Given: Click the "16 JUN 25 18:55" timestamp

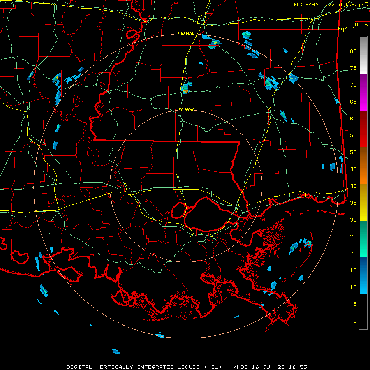Looking at the screenshot, I should (279, 367).
